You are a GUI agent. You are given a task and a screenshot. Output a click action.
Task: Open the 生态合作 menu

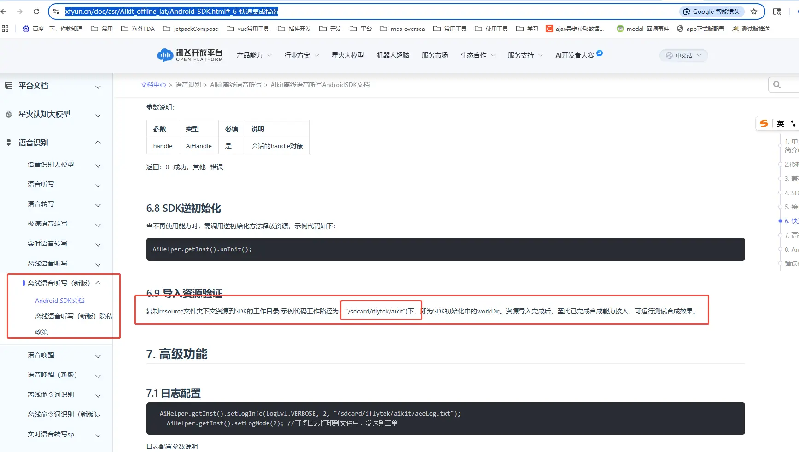[478, 55]
